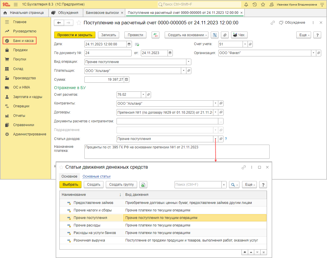Open Обсуждение in document header

[292, 23]
